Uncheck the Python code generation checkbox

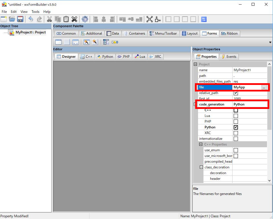tap(236, 127)
